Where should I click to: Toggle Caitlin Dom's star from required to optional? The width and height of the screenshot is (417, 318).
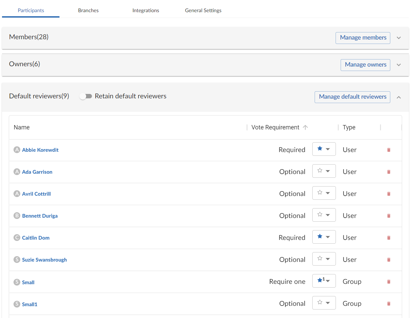click(320, 237)
